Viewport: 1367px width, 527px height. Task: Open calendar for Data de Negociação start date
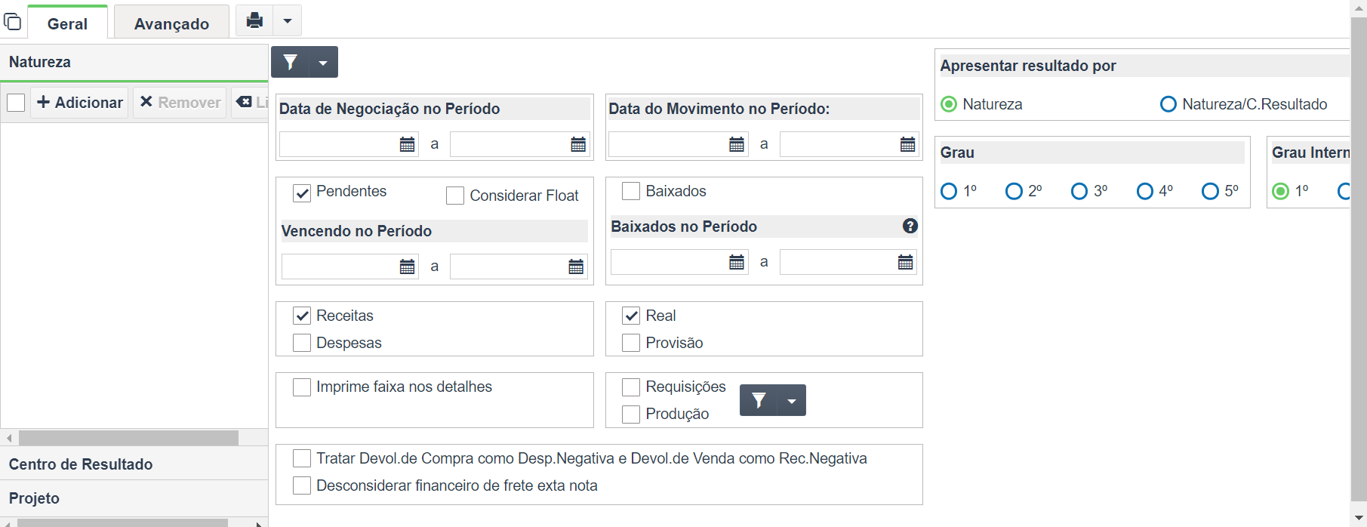(x=408, y=144)
